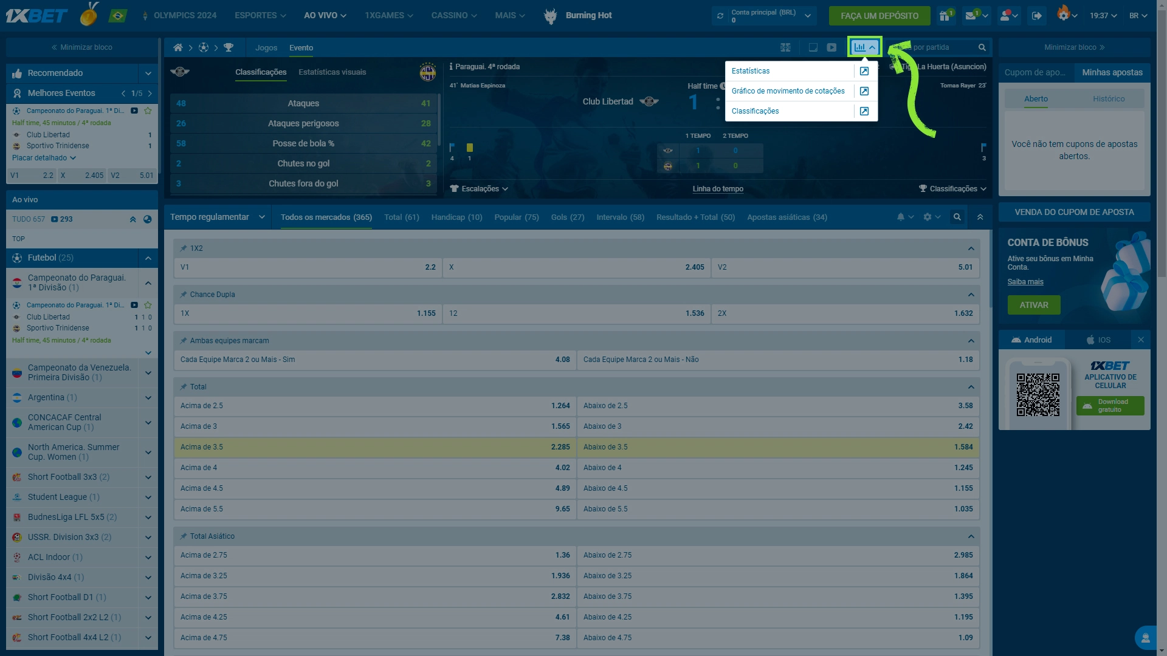Open the markets settings gear icon

(x=928, y=217)
